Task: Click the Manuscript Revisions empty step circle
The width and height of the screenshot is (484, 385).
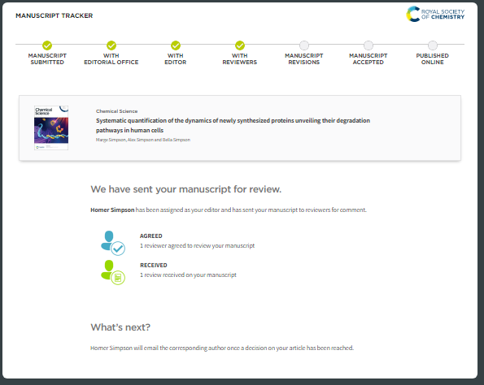Action: click(x=304, y=45)
